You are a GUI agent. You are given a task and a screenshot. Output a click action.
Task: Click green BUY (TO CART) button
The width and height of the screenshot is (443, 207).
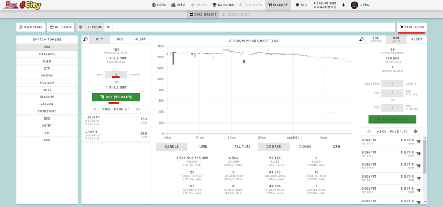(116, 97)
